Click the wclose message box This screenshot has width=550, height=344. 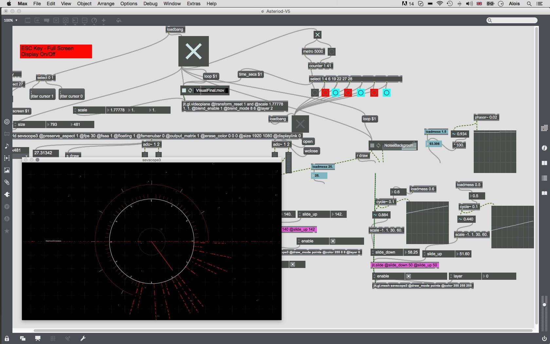[311, 151]
